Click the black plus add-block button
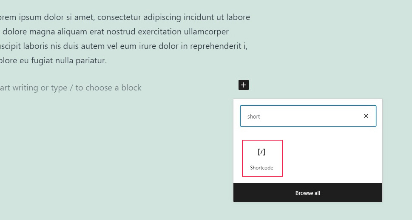412x220 pixels. click(244, 85)
